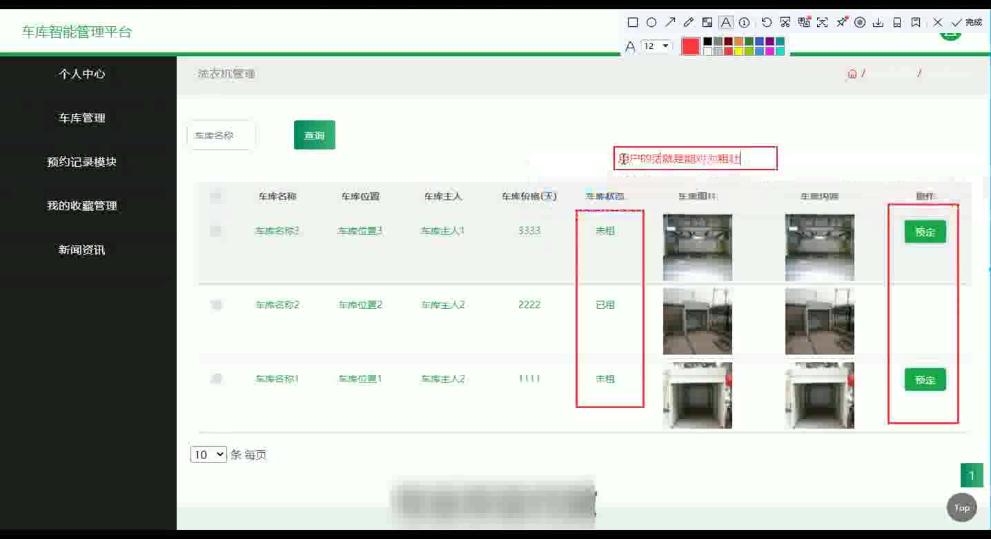
Task: Check the box for 车库名称3 row
Action: click(x=216, y=231)
